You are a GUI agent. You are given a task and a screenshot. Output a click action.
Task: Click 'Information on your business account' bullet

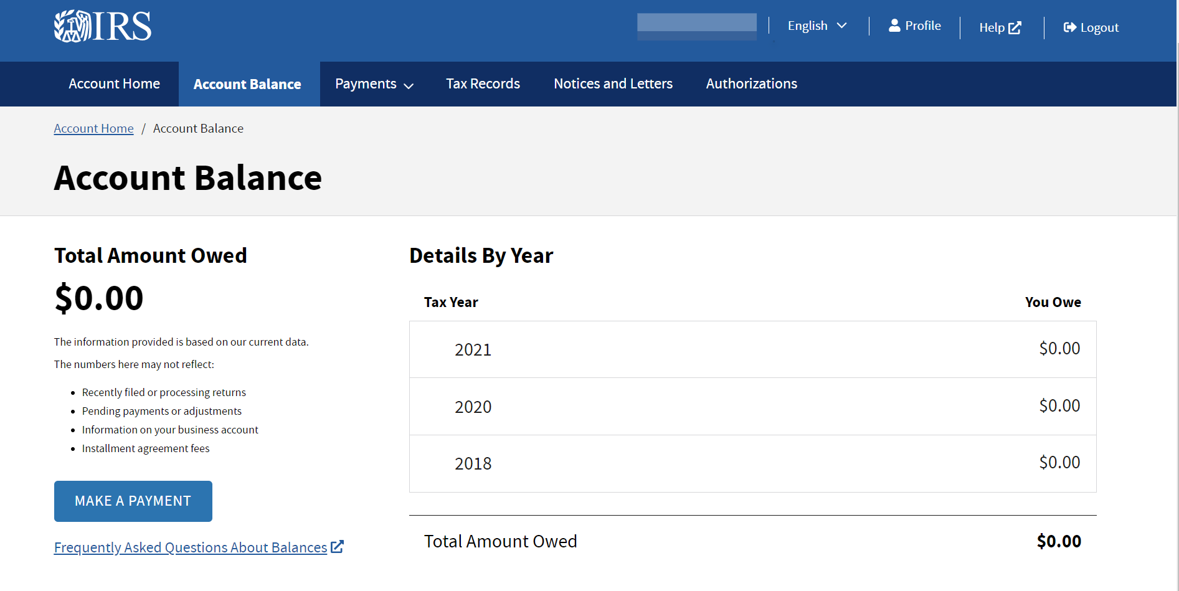pos(170,430)
